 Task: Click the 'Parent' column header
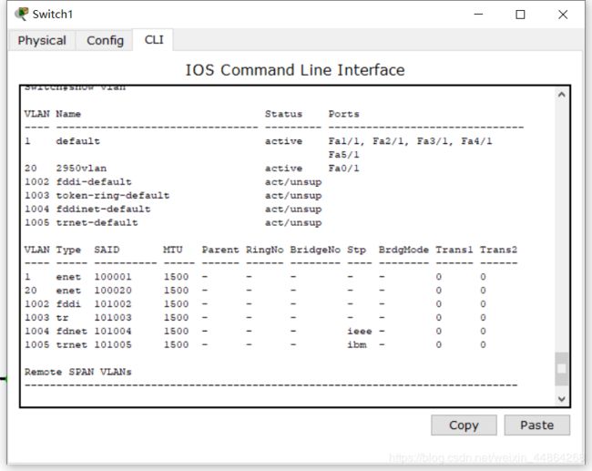[220, 250]
